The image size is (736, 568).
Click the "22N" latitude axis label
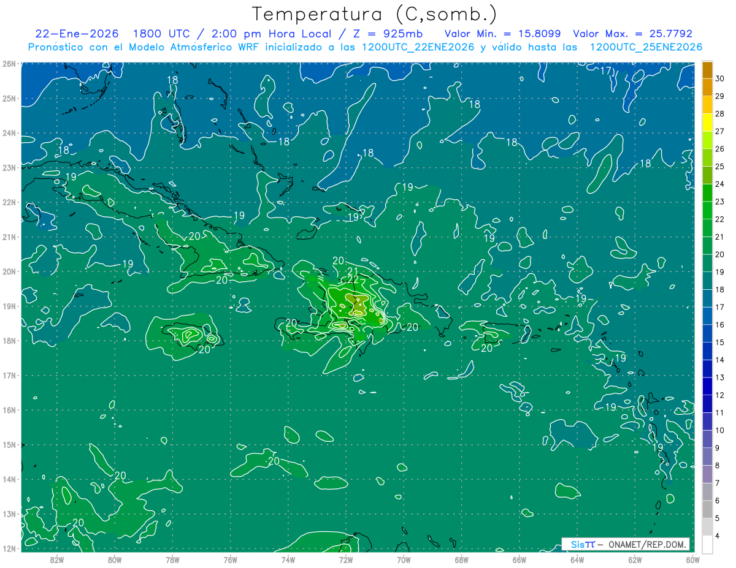click(x=9, y=202)
